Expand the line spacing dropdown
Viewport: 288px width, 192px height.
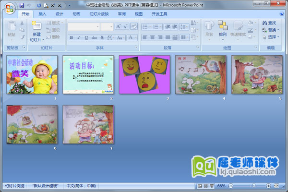point(184,27)
